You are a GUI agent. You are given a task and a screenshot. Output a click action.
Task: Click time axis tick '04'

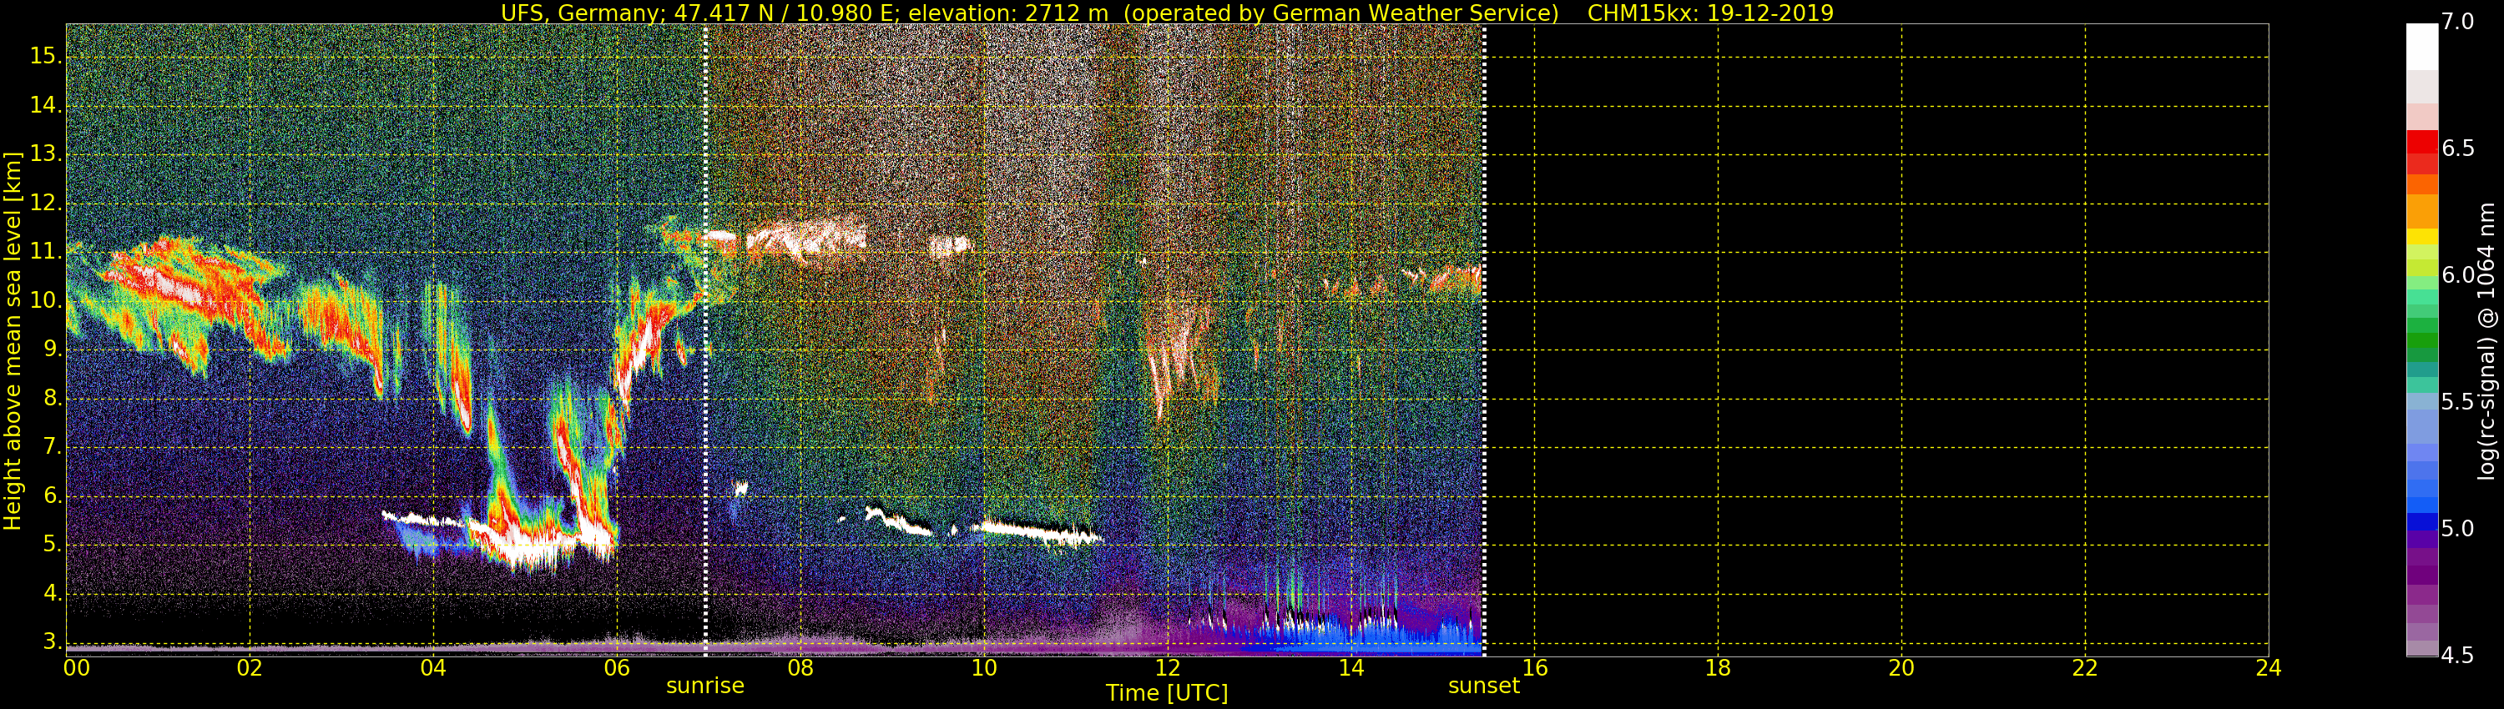point(433,668)
